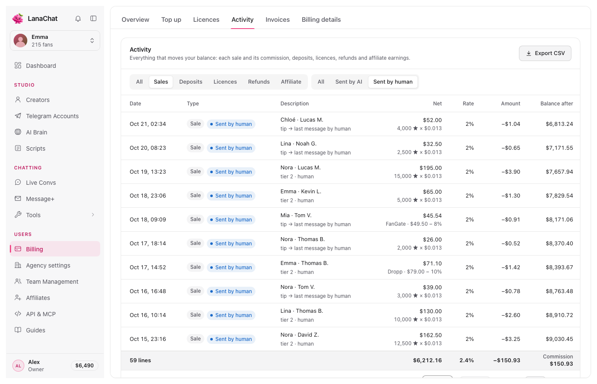This screenshot has height=384, width=597.
Task: Select the Sent by human filter
Action: 393,82
